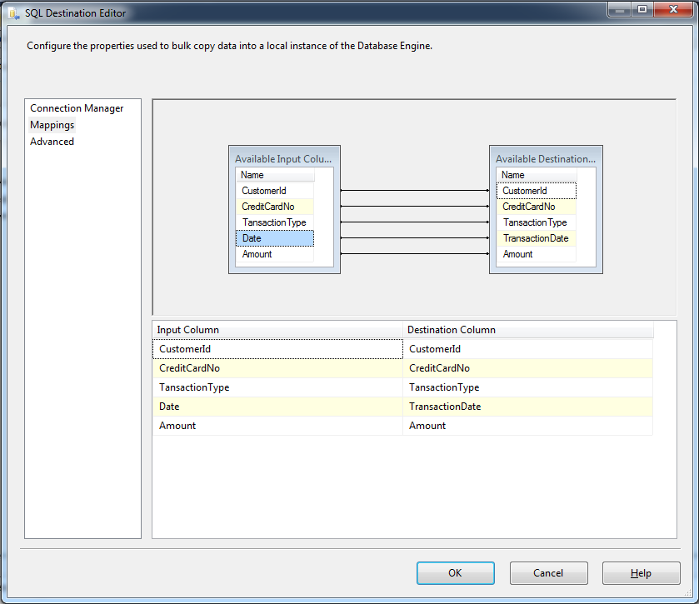Confirm changes with the OK button
The height and width of the screenshot is (604, 699).
click(455, 572)
